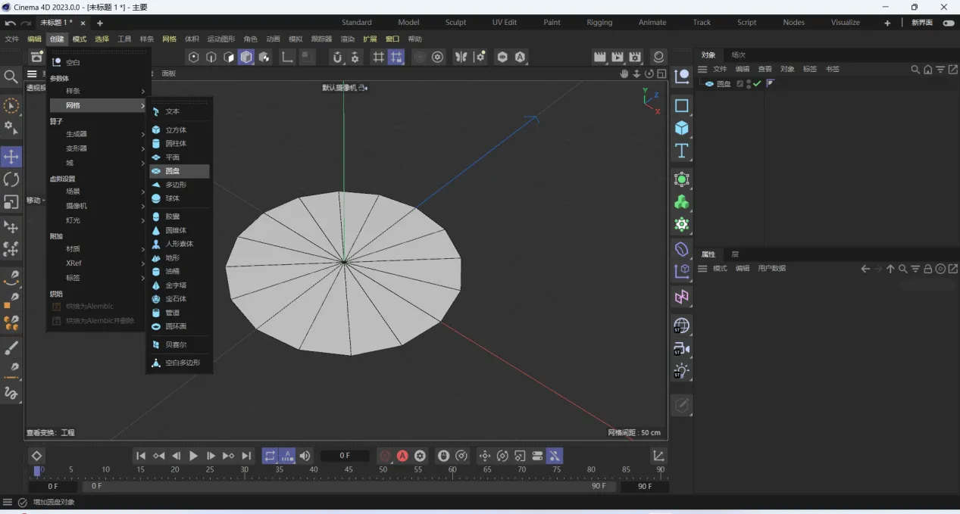
Task: Click the 胶囊 (capsule) primitive in submenu
Action: coord(173,217)
